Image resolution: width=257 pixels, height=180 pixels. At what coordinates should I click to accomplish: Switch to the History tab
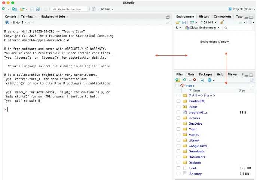click(204, 16)
